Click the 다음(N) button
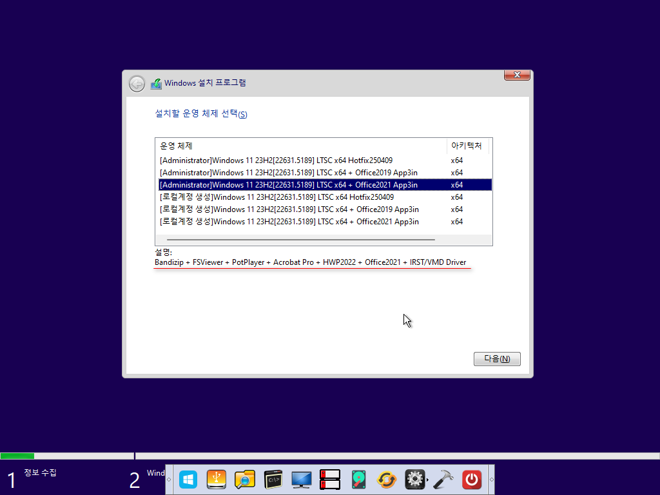 tap(497, 358)
